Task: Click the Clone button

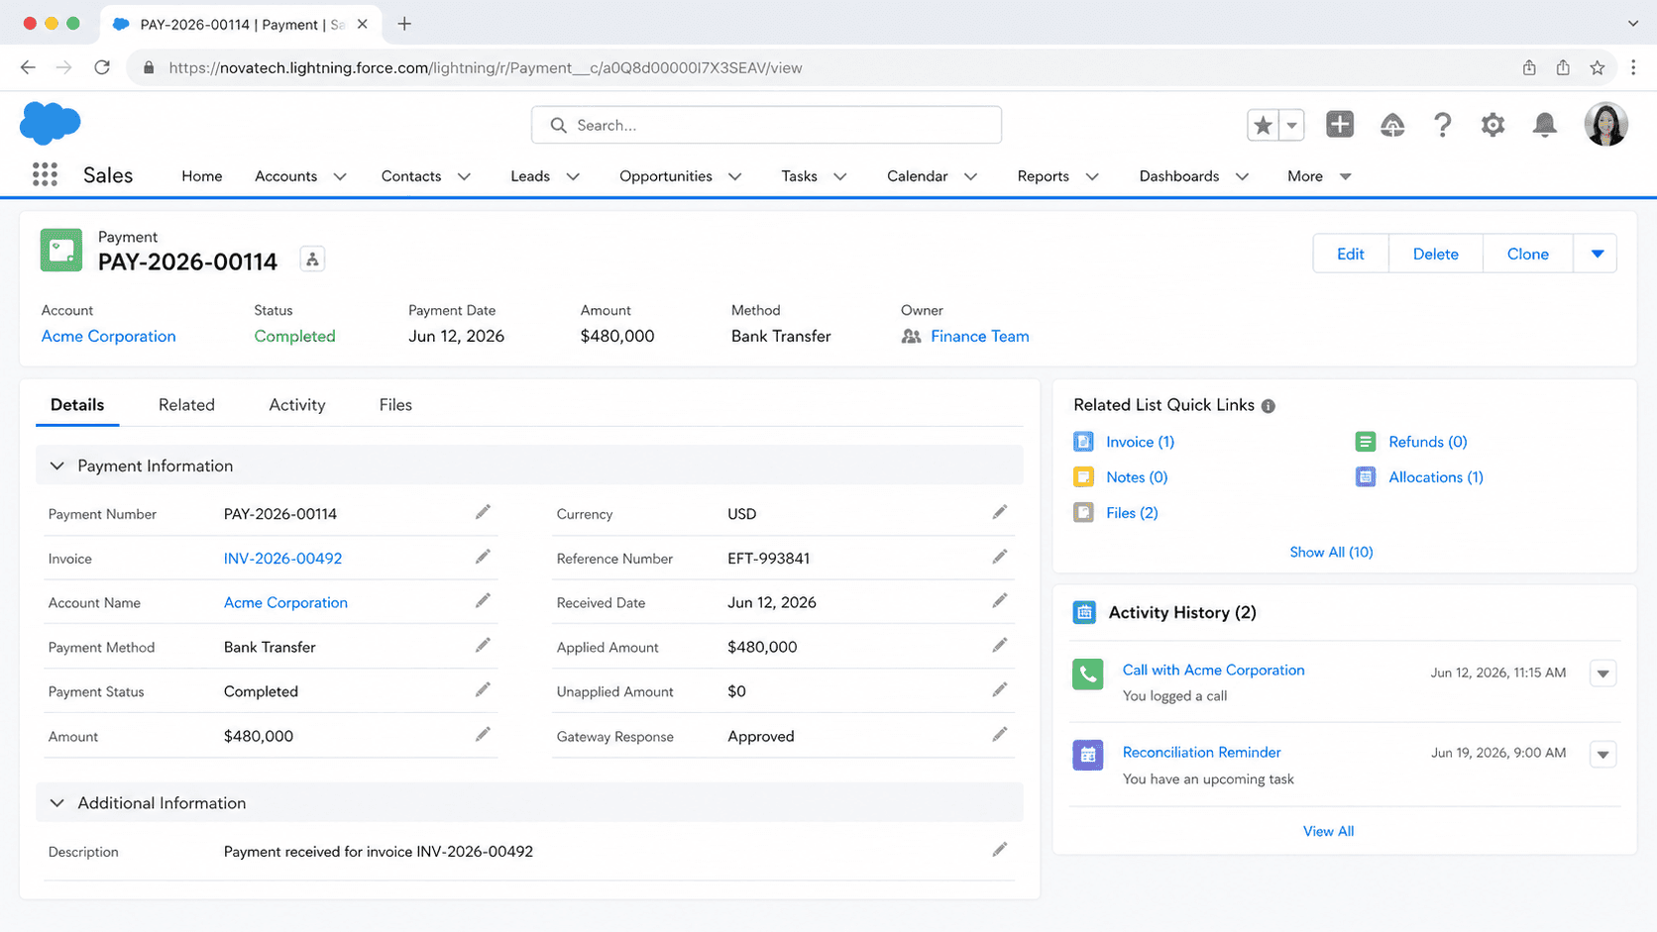Action: (1528, 254)
